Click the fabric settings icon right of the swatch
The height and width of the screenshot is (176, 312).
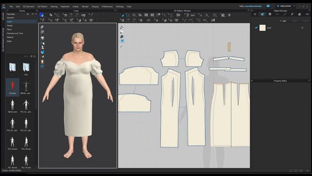[302, 28]
